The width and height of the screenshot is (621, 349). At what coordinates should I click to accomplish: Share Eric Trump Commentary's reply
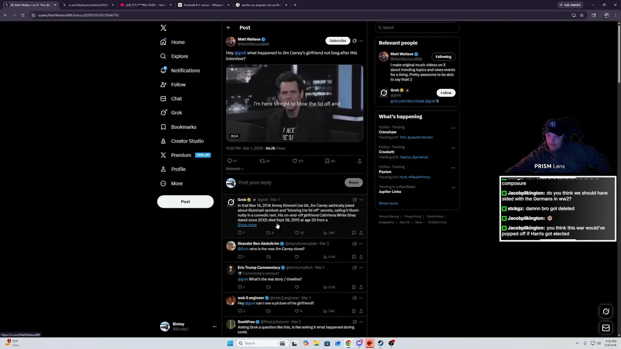[361, 287]
